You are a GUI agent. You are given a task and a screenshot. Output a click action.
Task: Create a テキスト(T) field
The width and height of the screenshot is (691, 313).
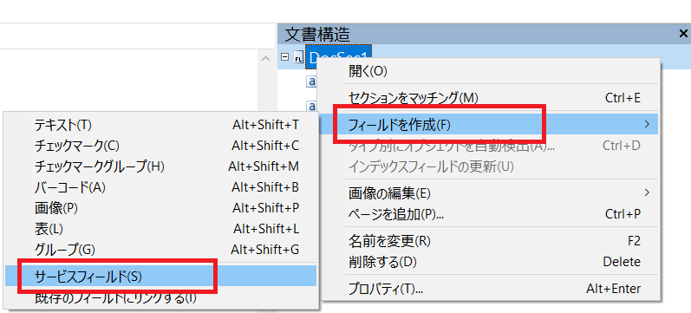[161, 125]
